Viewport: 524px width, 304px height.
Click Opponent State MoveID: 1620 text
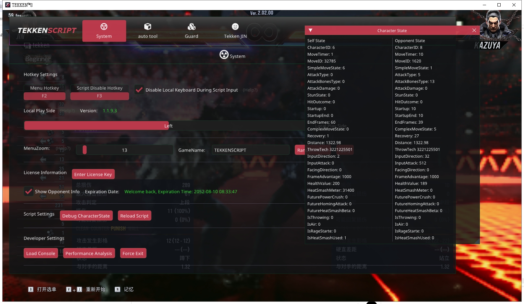408,61
